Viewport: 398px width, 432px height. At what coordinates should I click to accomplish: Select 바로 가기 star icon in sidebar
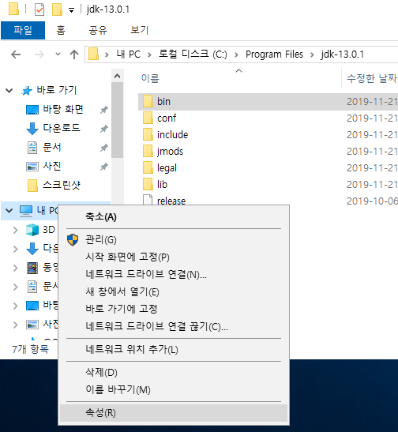pyautogui.click(x=27, y=90)
